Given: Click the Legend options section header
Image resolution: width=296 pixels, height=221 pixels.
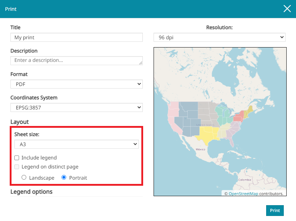Looking at the screenshot, I should [x=32, y=191].
